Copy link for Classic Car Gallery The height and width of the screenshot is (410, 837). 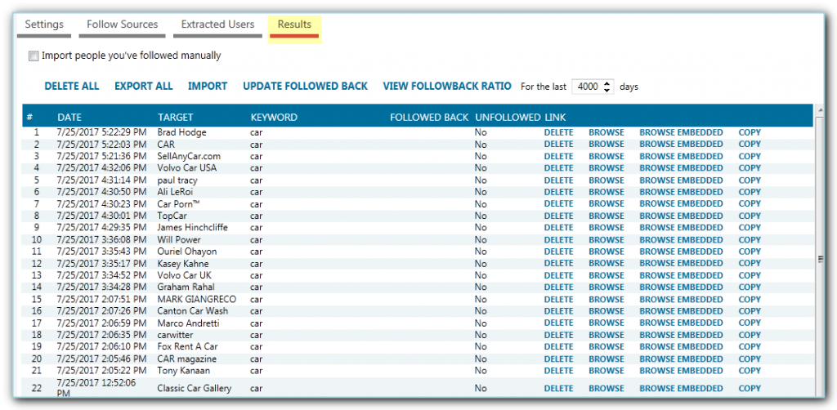point(750,389)
